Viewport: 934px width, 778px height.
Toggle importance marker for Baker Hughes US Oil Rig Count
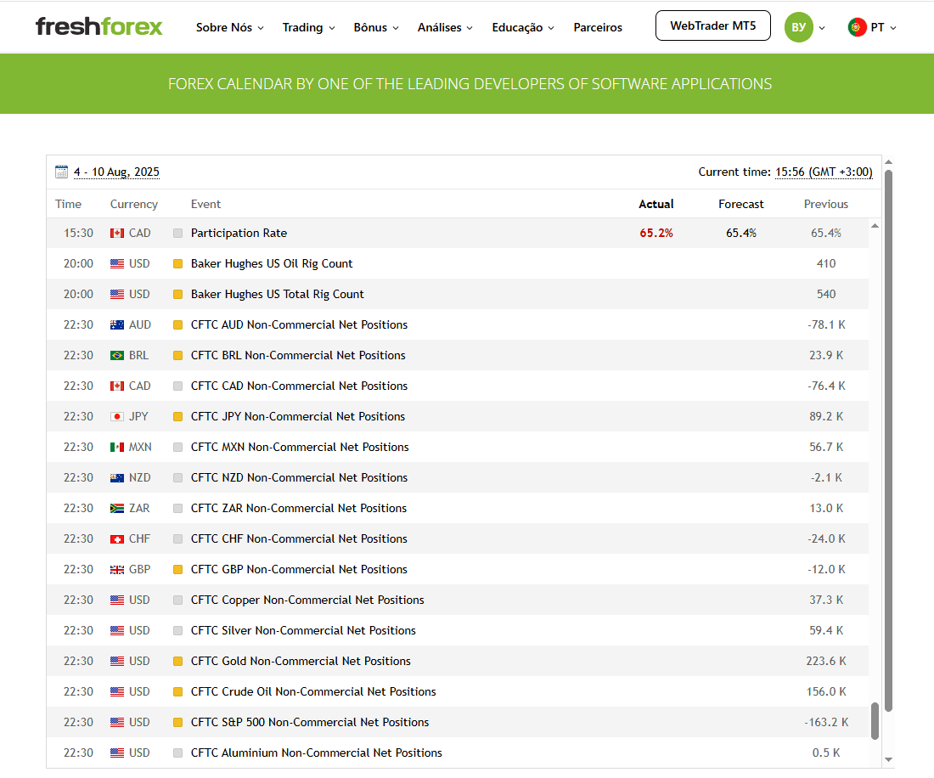tap(177, 263)
